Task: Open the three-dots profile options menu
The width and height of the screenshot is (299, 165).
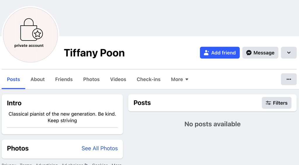Action: pyautogui.click(x=288, y=79)
